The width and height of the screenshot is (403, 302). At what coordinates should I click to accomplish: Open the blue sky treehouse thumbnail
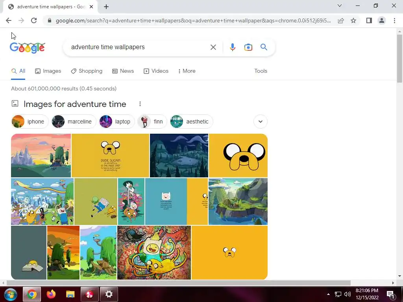click(x=98, y=252)
